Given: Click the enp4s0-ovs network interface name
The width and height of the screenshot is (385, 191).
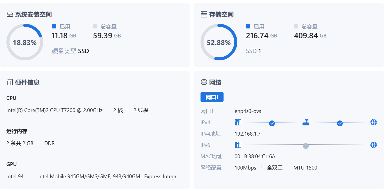Looking at the screenshot, I should click(248, 111).
